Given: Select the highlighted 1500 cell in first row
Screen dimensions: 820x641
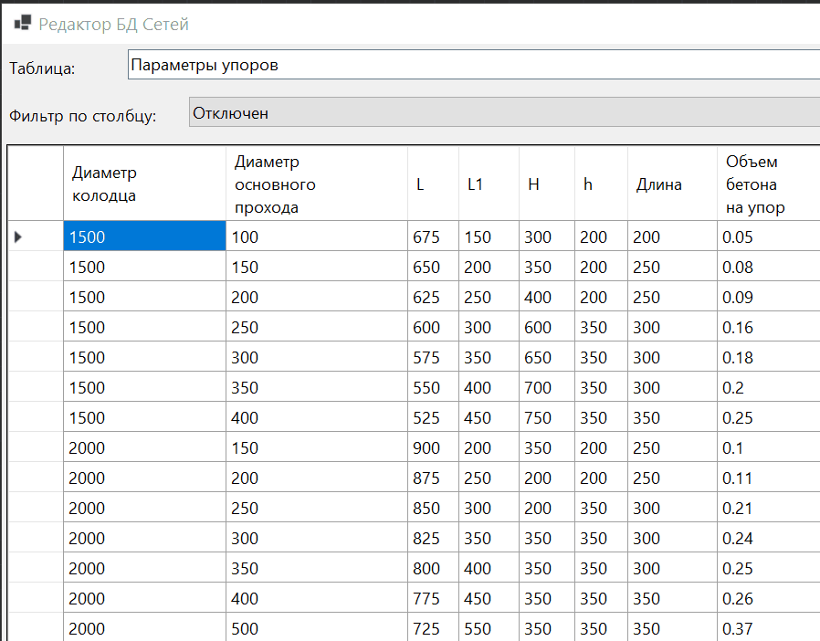Looking at the screenshot, I should pos(144,237).
